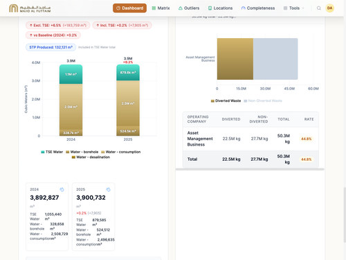Viewport: 346px width, 260px height.
Task: Sort by Operating Company column header
Action: point(198,119)
